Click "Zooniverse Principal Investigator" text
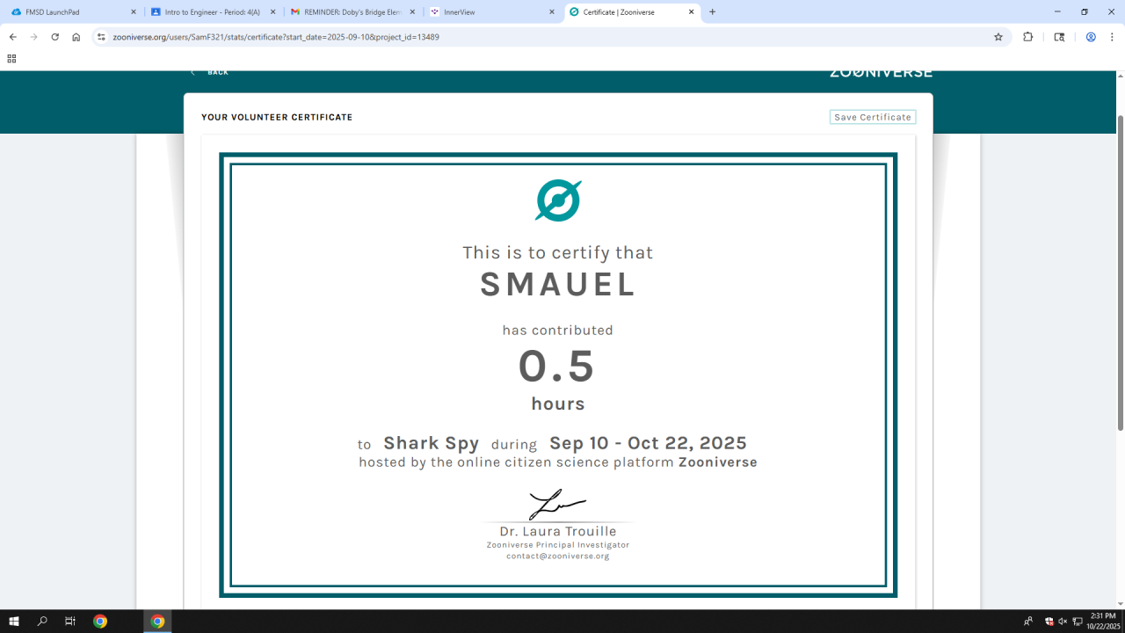Screen dimensions: 1125x633 pyautogui.click(x=558, y=545)
